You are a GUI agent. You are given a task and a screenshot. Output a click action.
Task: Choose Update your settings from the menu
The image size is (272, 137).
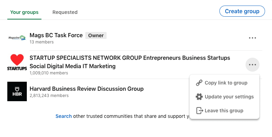225,97
